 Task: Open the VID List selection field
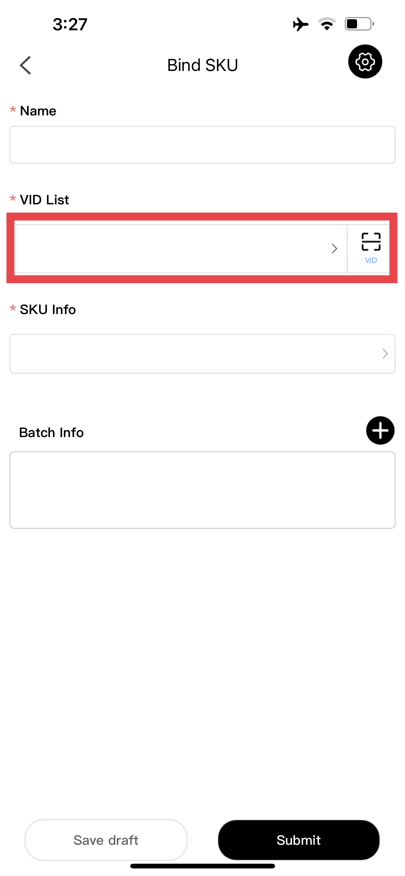(x=180, y=248)
